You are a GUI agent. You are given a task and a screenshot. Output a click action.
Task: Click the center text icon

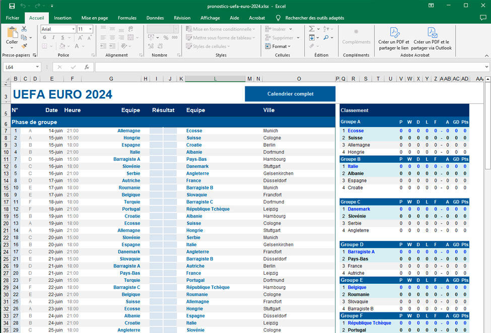click(x=112, y=38)
